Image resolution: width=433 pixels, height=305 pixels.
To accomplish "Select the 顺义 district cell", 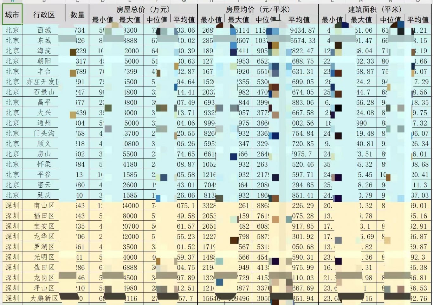I will pyautogui.click(x=44, y=144).
